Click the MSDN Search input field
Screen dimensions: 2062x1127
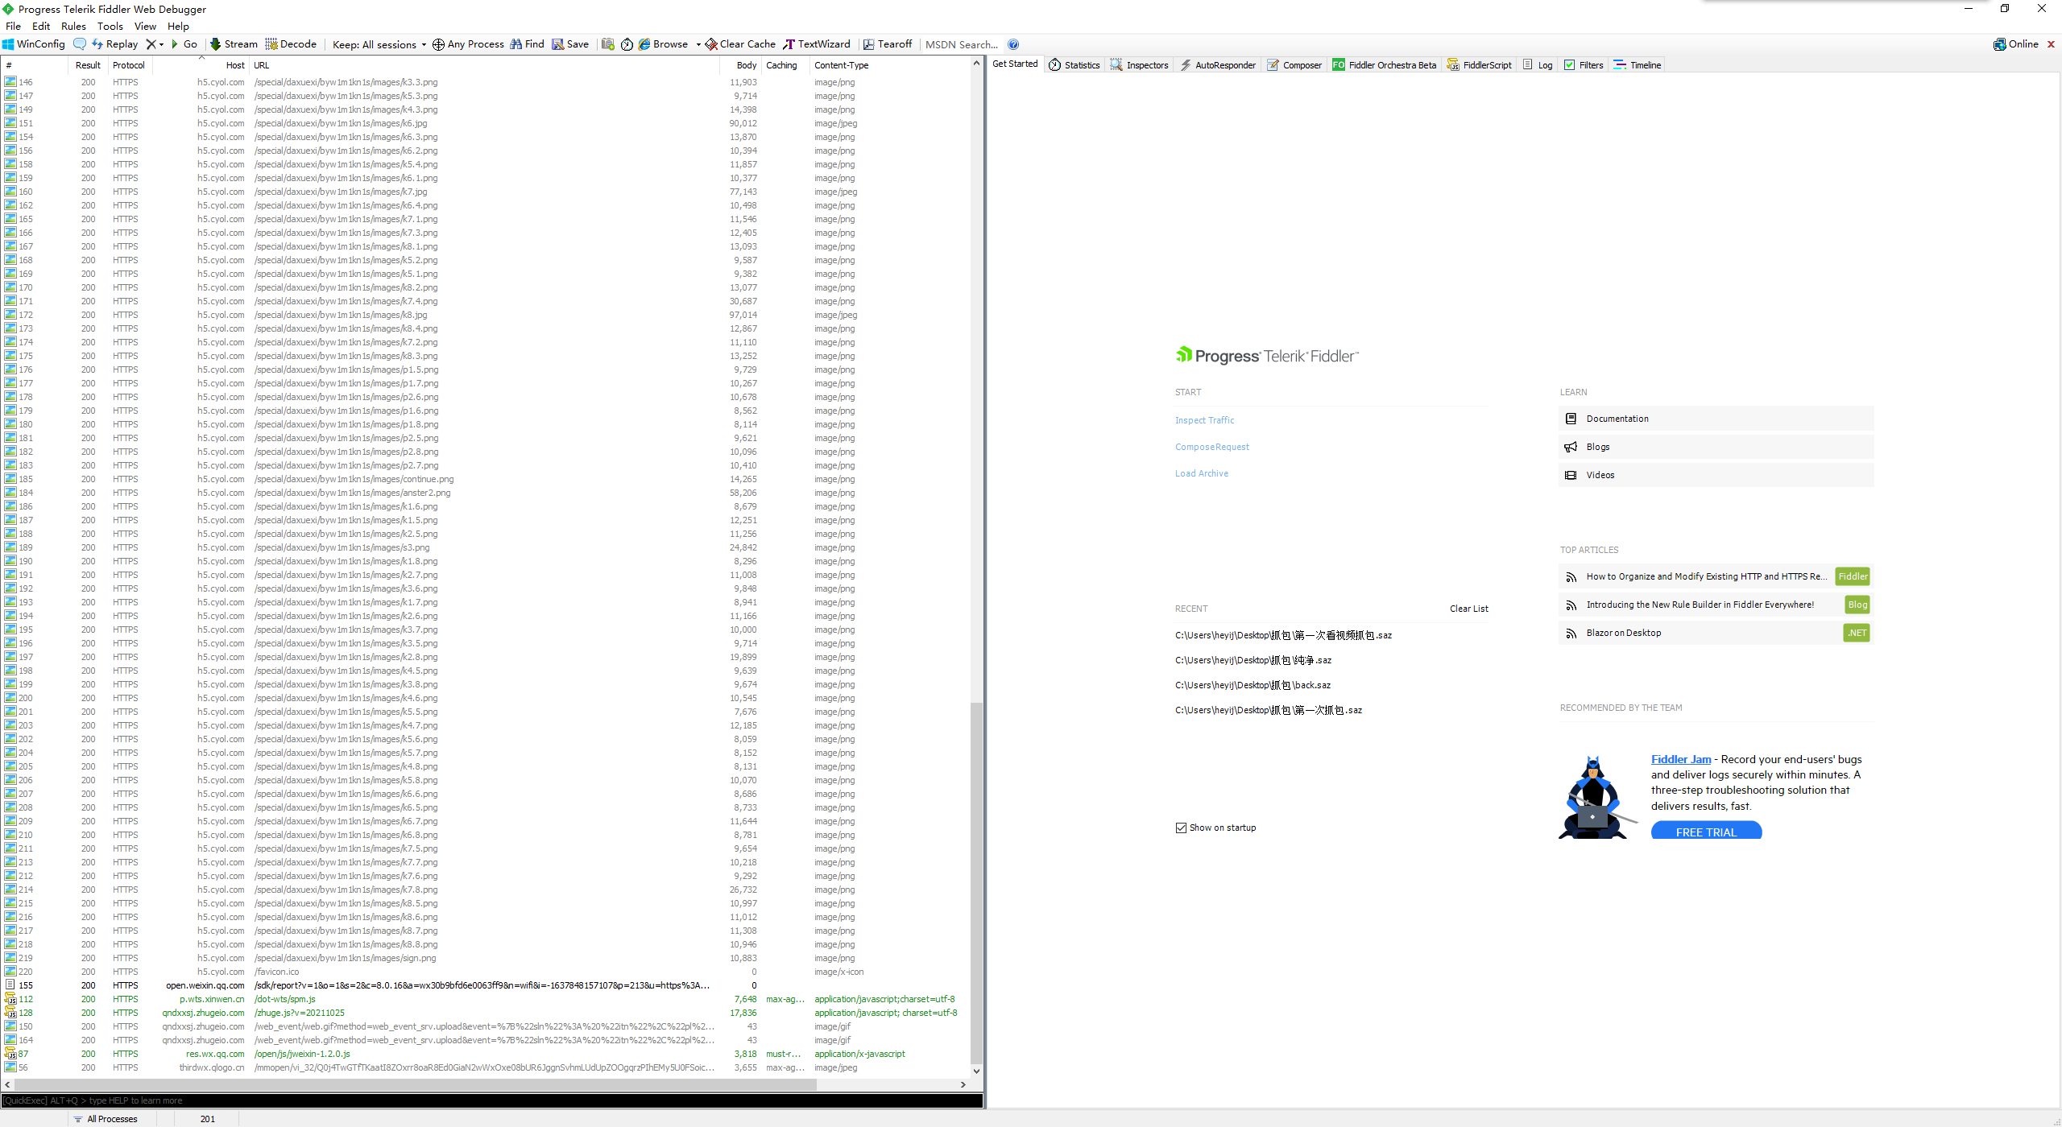[x=962, y=44]
